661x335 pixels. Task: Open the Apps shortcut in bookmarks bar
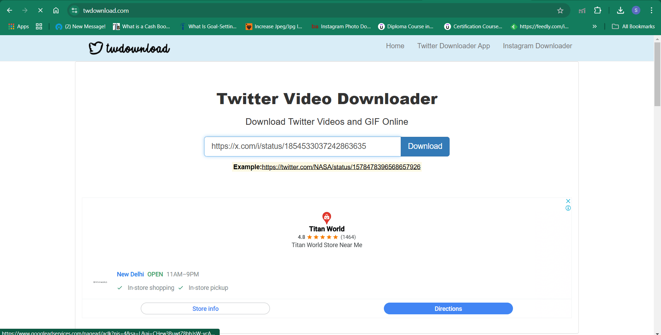(x=19, y=27)
